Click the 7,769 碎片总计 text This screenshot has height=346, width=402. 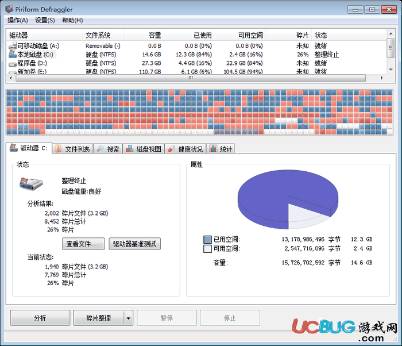tap(65, 275)
